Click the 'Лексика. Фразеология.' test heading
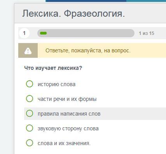 pos(73,14)
